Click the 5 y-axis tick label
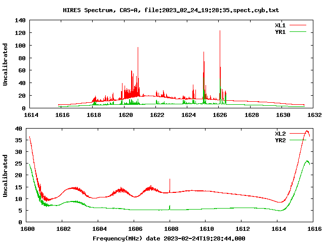 click(x=20, y=211)
